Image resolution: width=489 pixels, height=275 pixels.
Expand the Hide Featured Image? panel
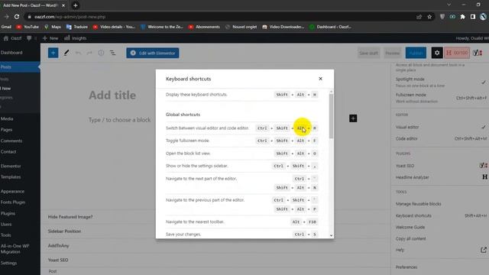tap(215, 217)
